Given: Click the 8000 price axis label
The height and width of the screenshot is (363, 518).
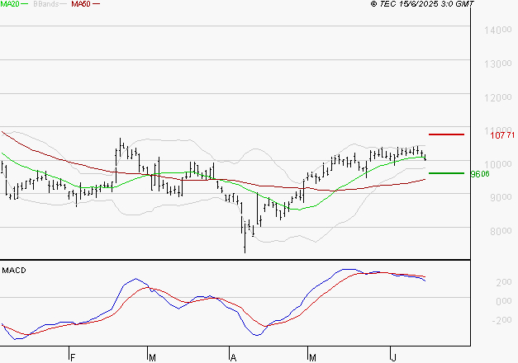Looking at the screenshot, I should click(501, 231).
